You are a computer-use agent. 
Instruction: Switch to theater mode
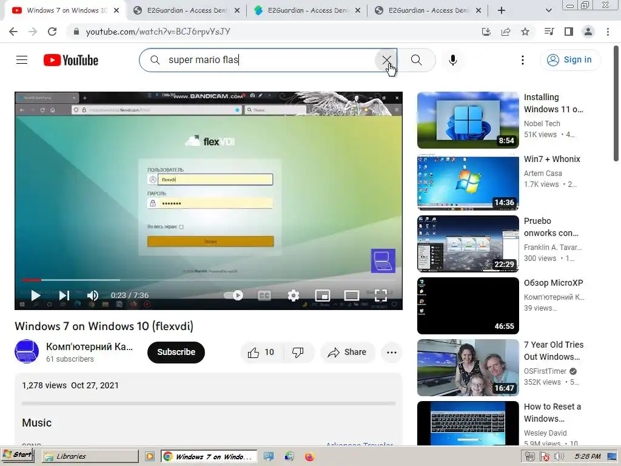tap(352, 295)
